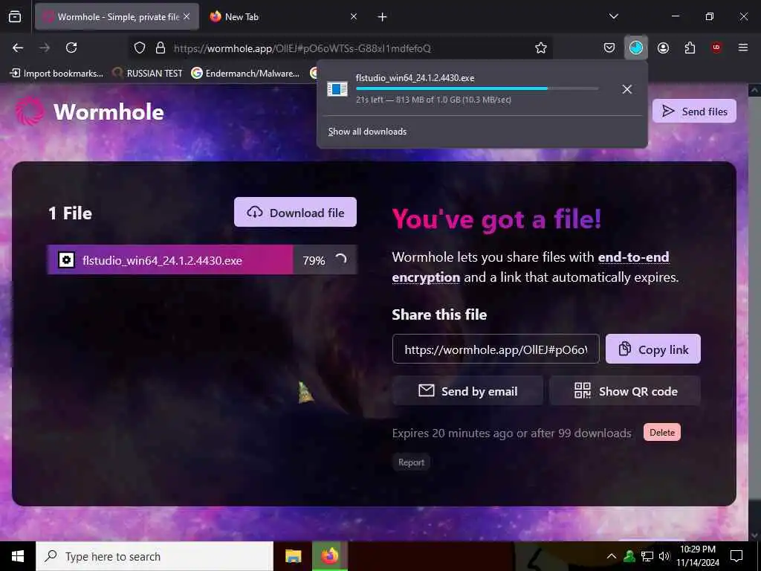Click Download file button

pyautogui.click(x=295, y=212)
